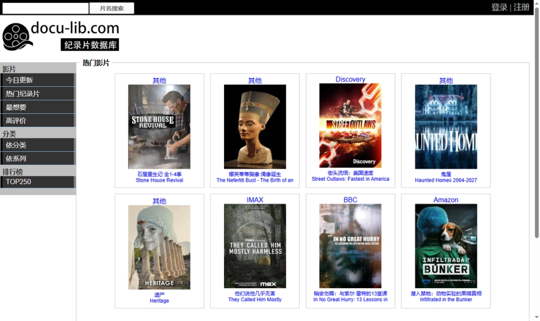
Task: Click the Discovery category link
Action: (x=350, y=79)
